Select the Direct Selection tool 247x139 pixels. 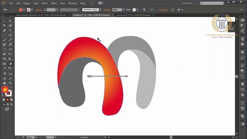click(x=10, y=20)
